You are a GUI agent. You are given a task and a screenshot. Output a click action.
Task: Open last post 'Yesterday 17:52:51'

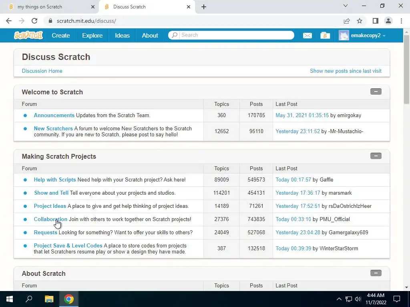(297, 206)
